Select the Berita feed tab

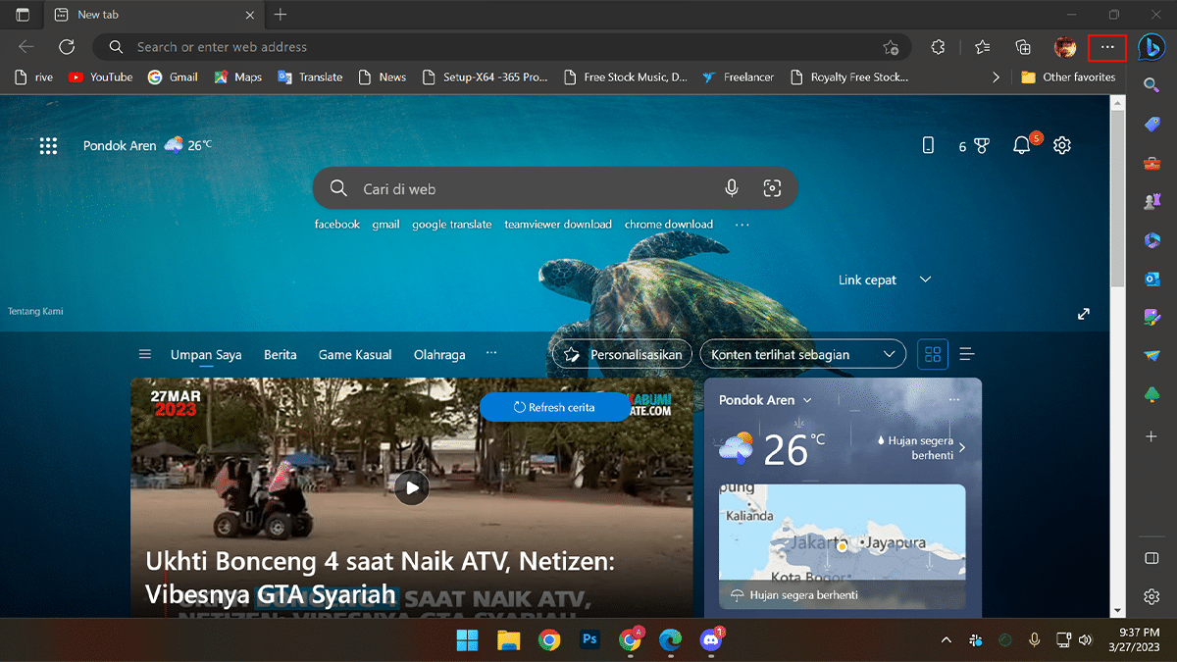coord(280,355)
